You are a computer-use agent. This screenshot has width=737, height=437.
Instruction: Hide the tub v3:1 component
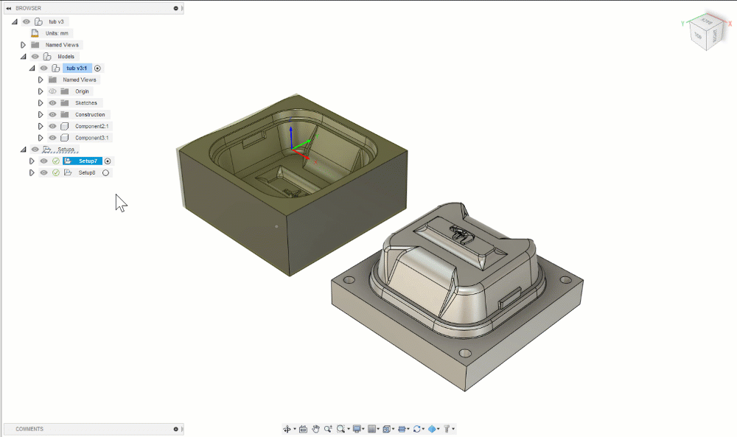[43, 68]
